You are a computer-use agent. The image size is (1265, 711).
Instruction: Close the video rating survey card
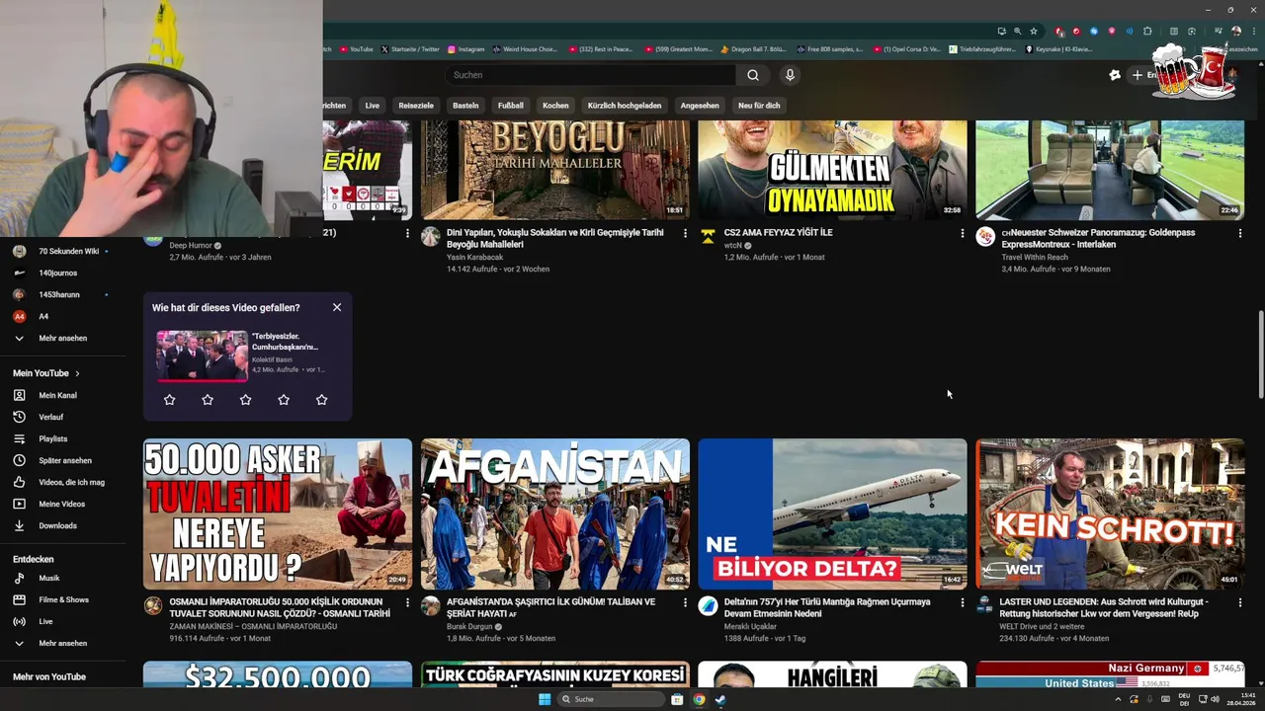(x=337, y=307)
